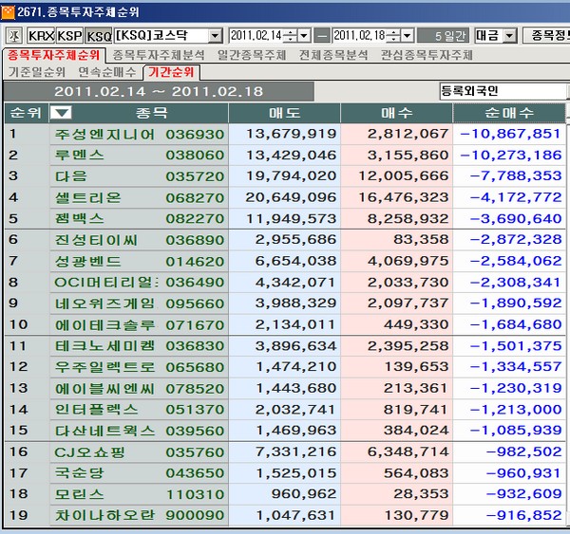Switch to 종목투자주체분석 tab
Screen dimensions: 570x534
click(x=158, y=55)
